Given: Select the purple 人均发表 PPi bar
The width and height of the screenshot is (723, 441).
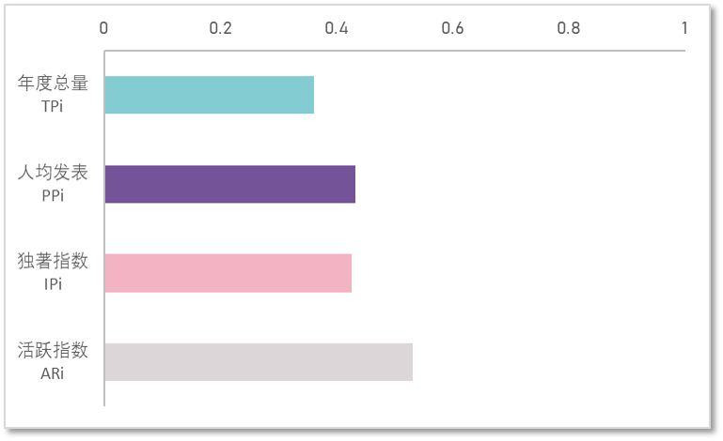Looking at the screenshot, I should 230,184.
